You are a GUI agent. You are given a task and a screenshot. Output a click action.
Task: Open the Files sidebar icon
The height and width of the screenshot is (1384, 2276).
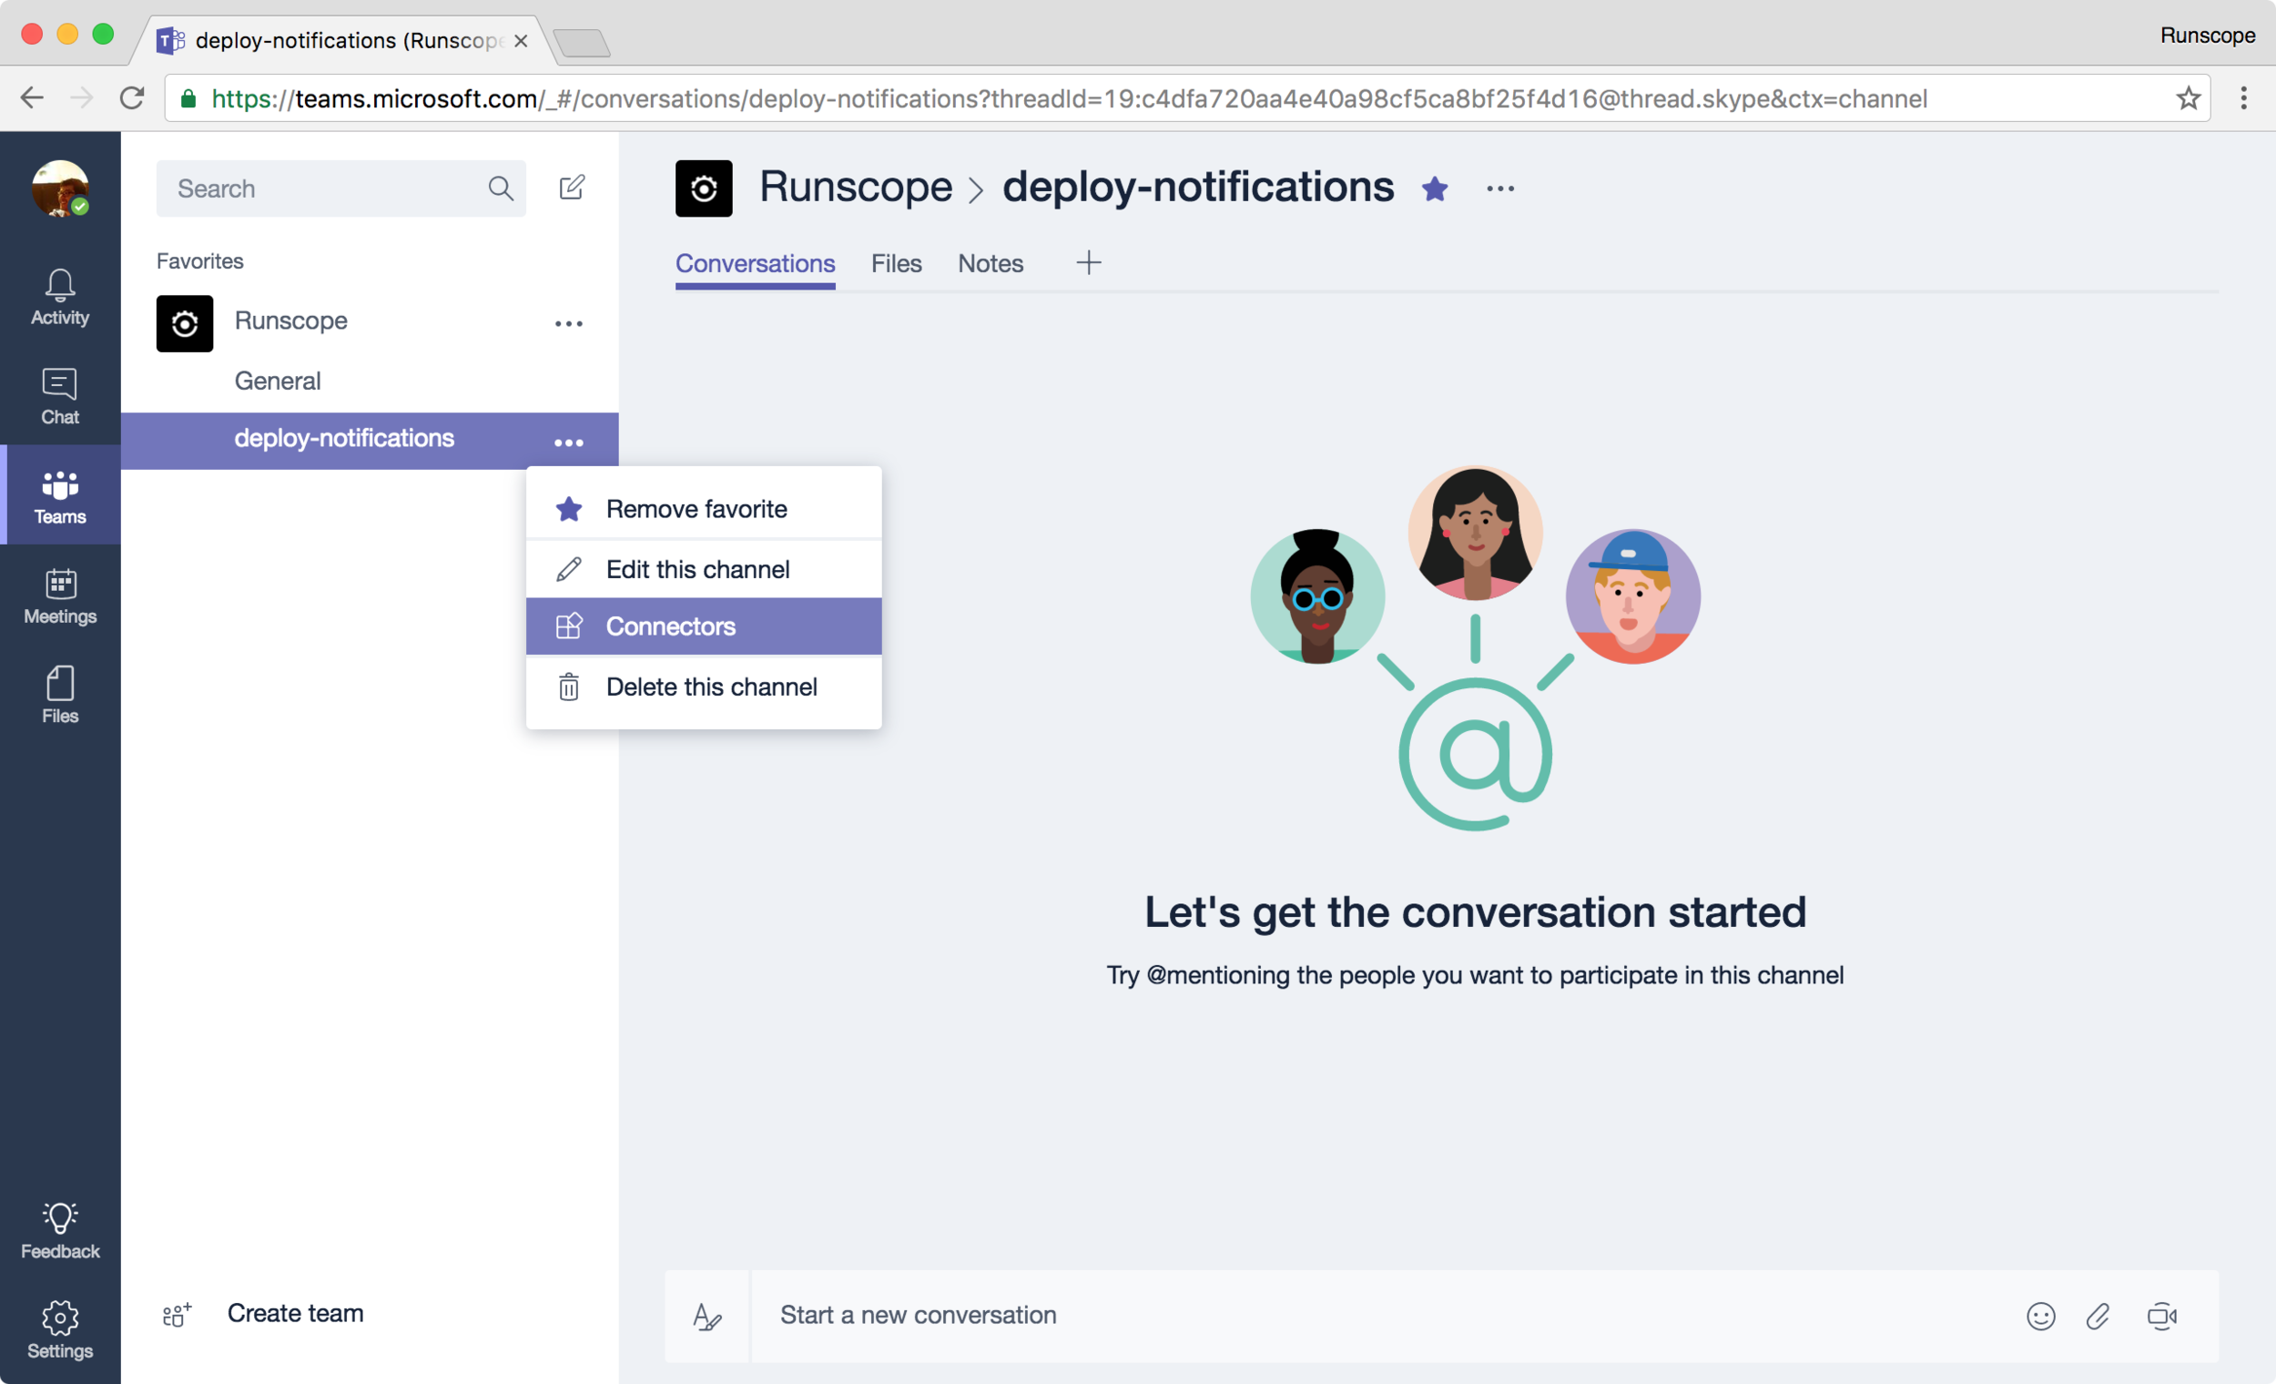click(60, 696)
